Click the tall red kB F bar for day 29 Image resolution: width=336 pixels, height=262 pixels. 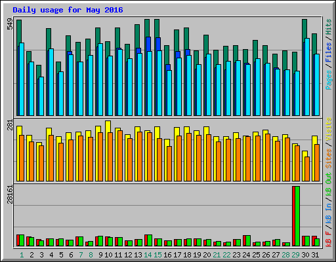tap(293, 216)
